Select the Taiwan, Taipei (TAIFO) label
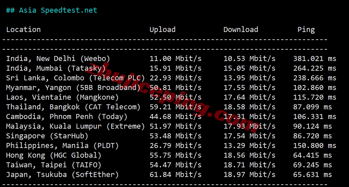 tap(54, 165)
